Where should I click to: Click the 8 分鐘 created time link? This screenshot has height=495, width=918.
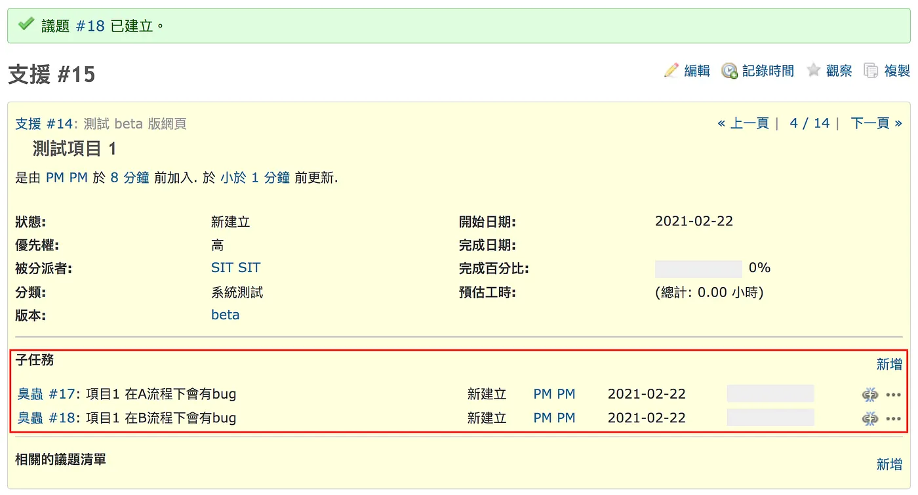tap(130, 178)
